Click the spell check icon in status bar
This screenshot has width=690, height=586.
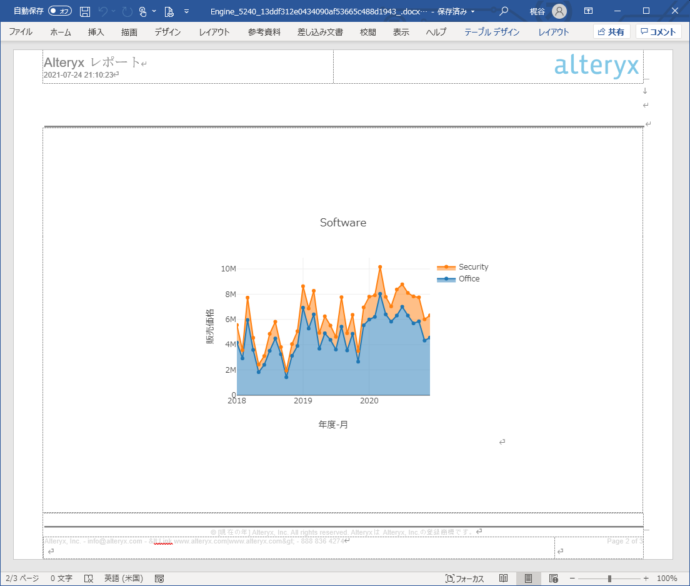pos(89,578)
